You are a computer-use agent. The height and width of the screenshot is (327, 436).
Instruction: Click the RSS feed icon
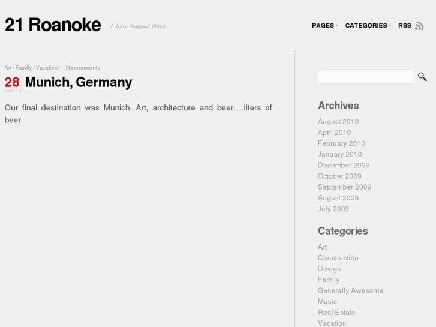coord(419,26)
